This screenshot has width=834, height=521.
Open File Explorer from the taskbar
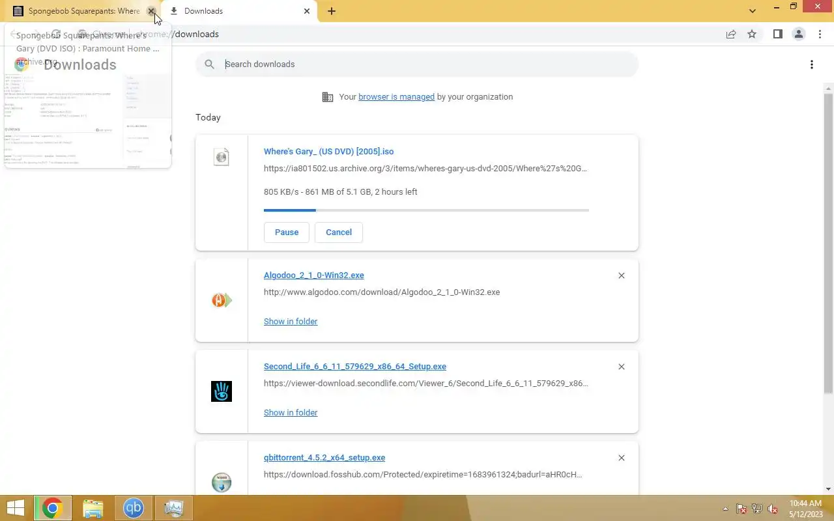click(93, 508)
